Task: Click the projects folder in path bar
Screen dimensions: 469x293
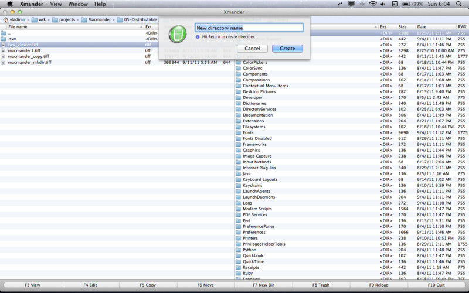Action: click(x=63, y=19)
